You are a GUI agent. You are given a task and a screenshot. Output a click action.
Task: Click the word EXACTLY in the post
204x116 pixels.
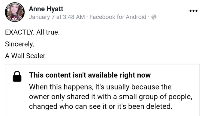click(19, 32)
